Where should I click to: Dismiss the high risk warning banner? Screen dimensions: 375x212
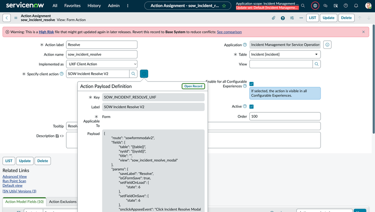tap(364, 32)
